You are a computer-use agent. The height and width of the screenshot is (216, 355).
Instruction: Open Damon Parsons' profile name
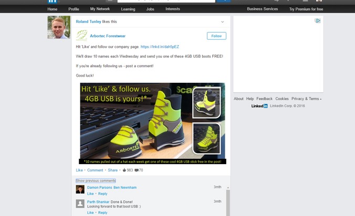click(100, 188)
